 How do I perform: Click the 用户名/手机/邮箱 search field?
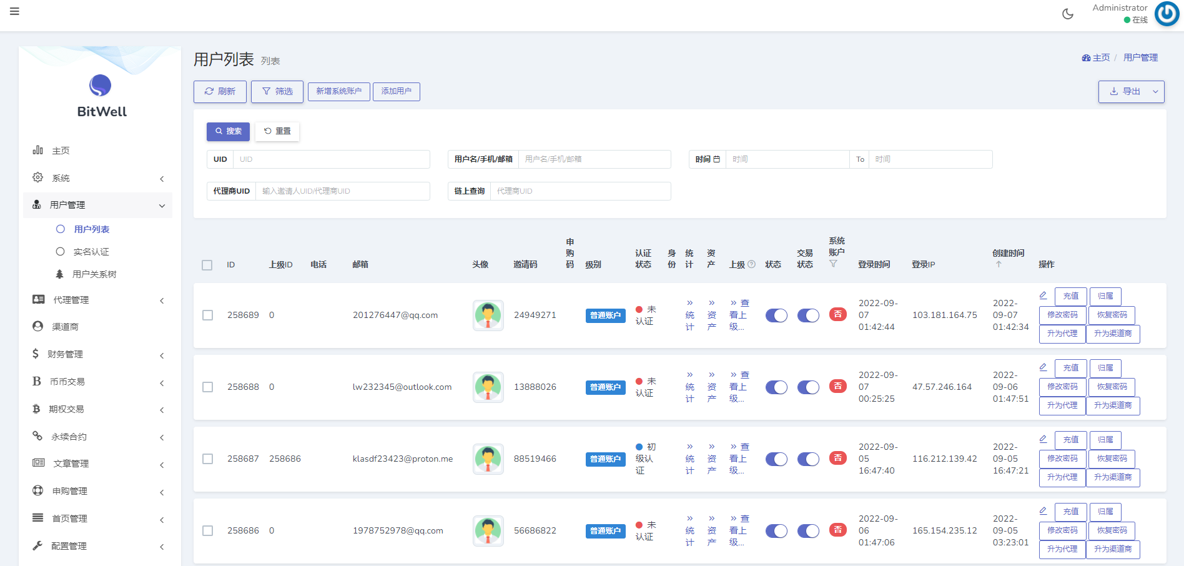[594, 159]
